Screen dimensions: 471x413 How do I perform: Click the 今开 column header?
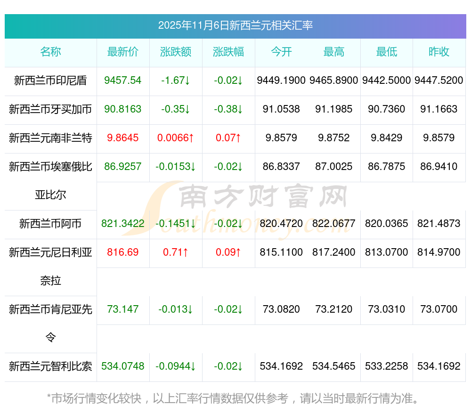(x=281, y=52)
